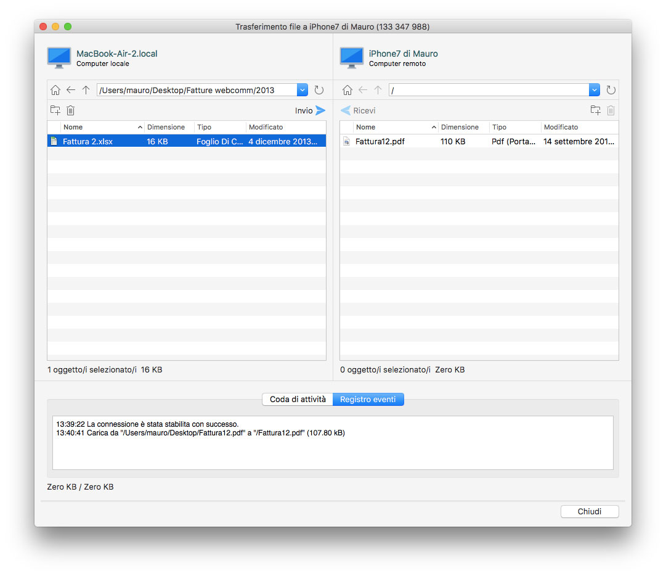Create new folder on remote computer
The image size is (666, 576).
[596, 110]
